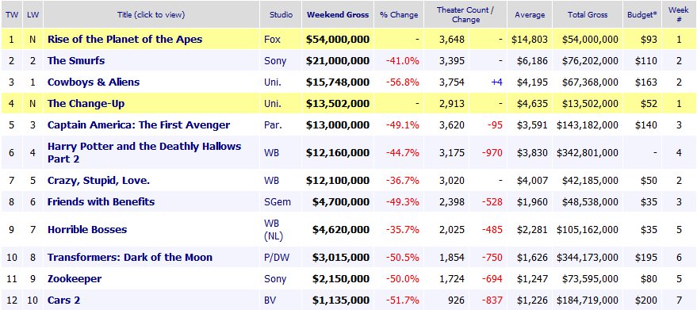Open Rise of the Planet of the Apes title
Viewport: 697px width, 310px height.
pyautogui.click(x=124, y=39)
